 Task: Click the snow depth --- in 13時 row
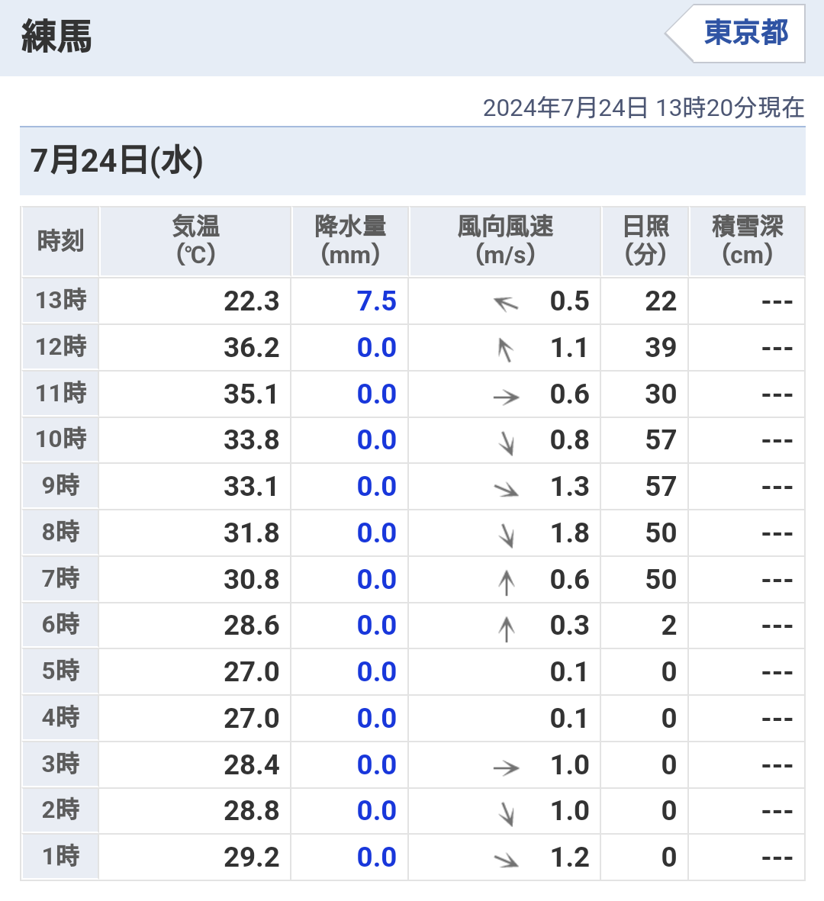777,301
